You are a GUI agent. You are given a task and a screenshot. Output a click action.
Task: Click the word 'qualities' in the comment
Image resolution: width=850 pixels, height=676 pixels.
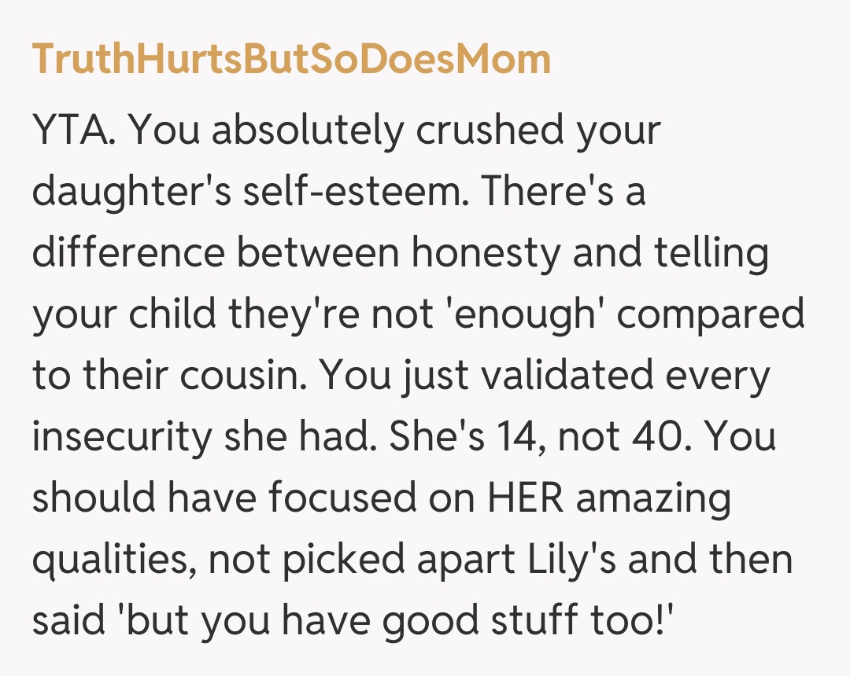point(115,558)
